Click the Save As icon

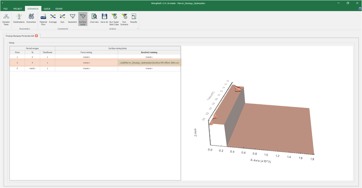point(104,18)
